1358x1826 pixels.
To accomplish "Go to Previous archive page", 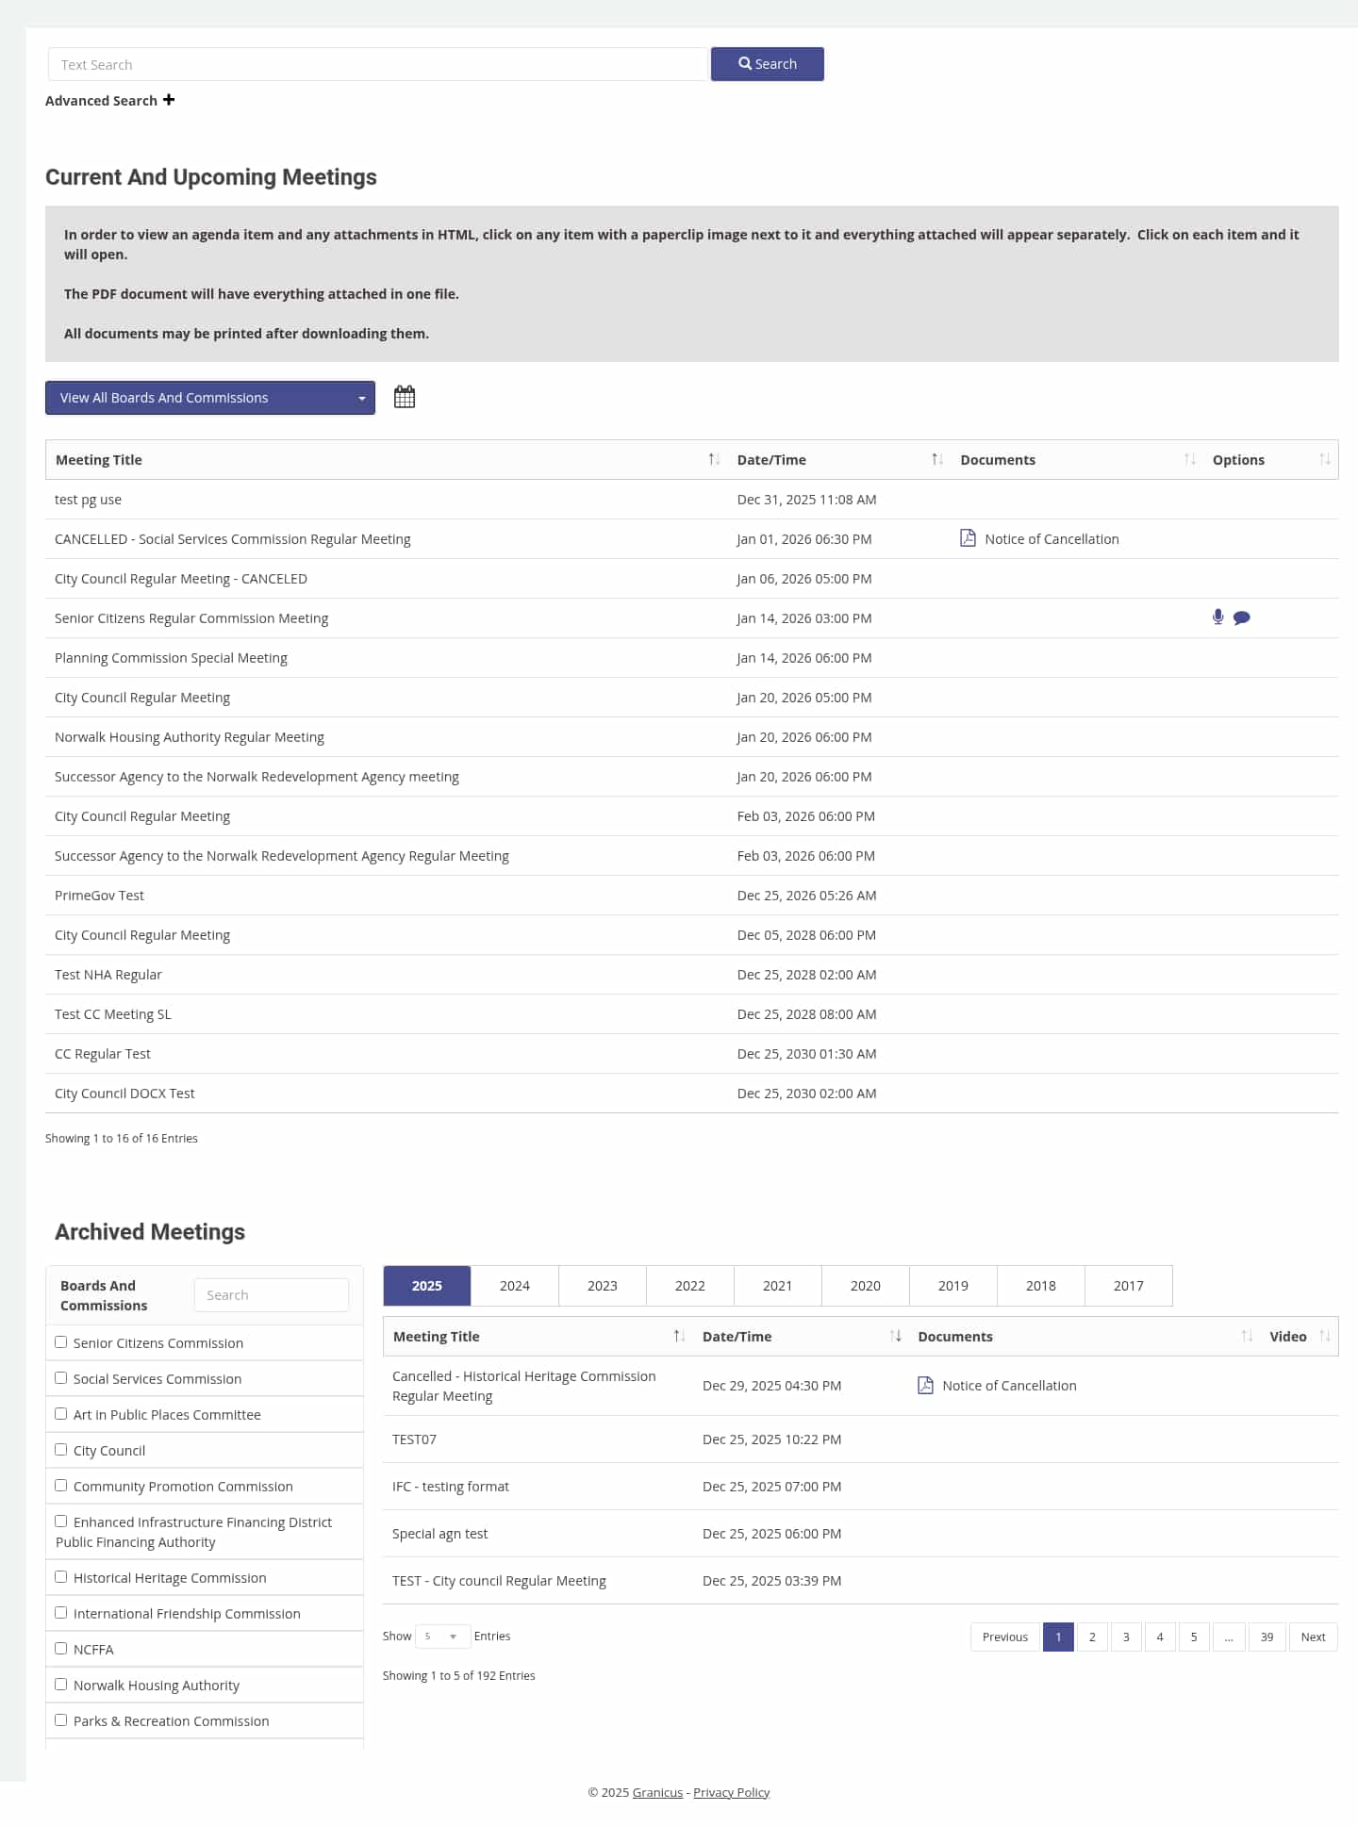I will pos(1005,1637).
